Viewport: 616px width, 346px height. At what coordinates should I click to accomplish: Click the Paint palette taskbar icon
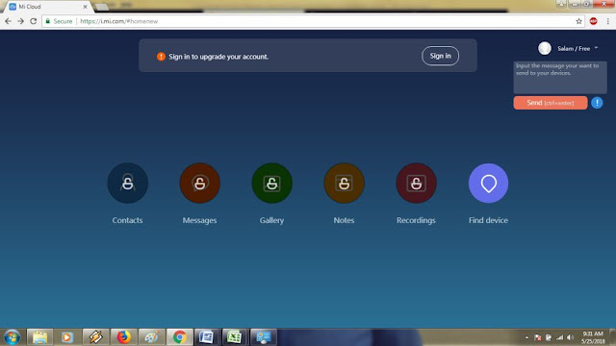151,337
